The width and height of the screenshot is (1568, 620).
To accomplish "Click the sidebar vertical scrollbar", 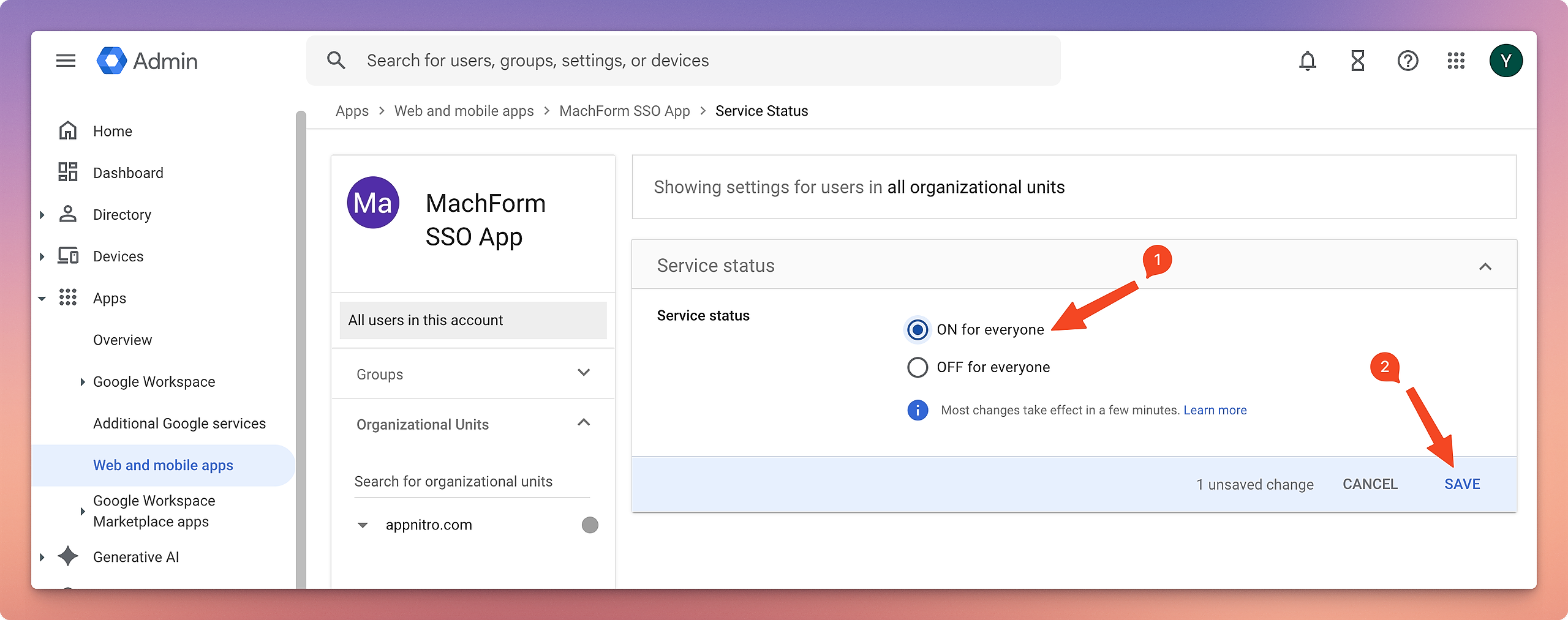I will (300, 349).
